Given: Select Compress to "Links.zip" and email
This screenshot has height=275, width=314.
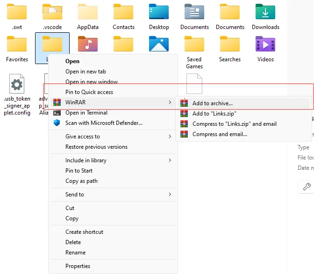Looking at the screenshot, I should [x=244, y=123].
